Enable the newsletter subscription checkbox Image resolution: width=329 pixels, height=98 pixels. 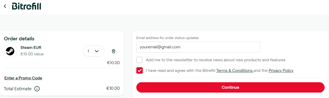pyautogui.click(x=139, y=60)
